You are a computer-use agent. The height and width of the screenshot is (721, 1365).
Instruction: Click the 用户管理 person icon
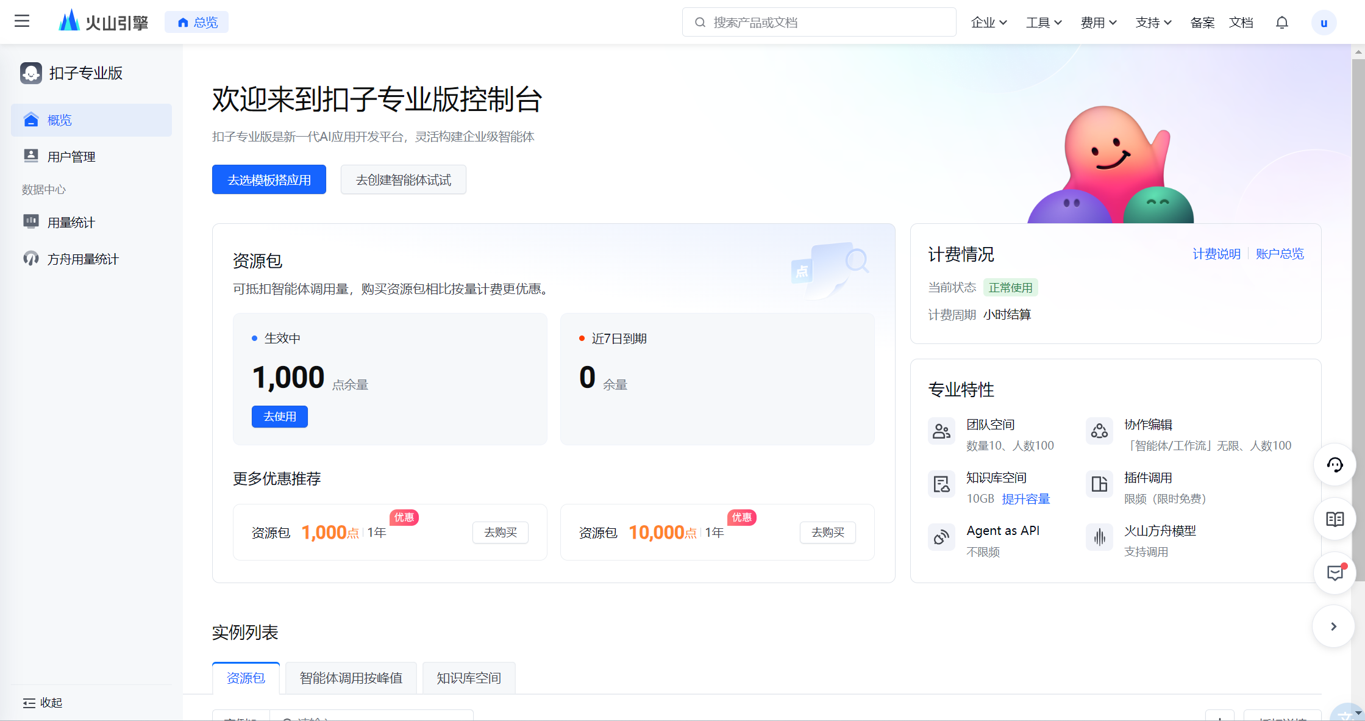pos(31,156)
